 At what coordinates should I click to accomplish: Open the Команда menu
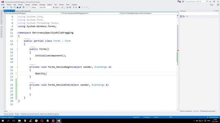coord(42,4)
